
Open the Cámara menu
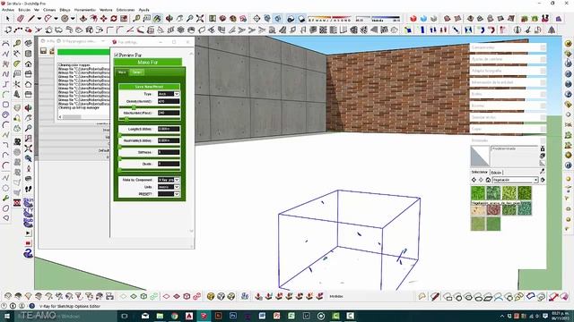pyautogui.click(x=49, y=10)
